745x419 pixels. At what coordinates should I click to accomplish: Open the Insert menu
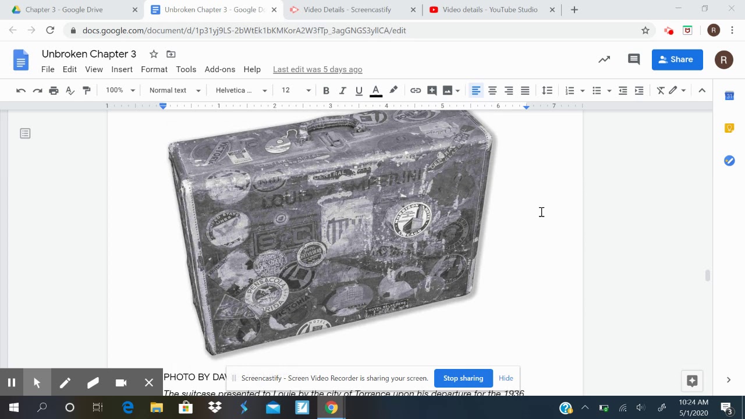coord(122,69)
